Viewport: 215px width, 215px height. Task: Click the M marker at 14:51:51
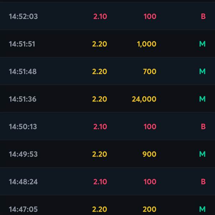coord(202,44)
